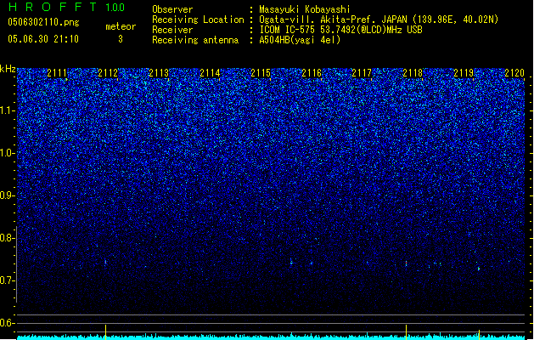Click antenna value A504HB(yagi 4el)
The width and height of the screenshot is (534, 340).
tap(300, 40)
